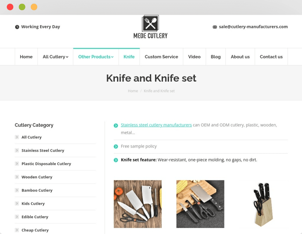This screenshot has height=234, width=302.
Task: Click the Home breadcrumb link
Action: (133, 91)
